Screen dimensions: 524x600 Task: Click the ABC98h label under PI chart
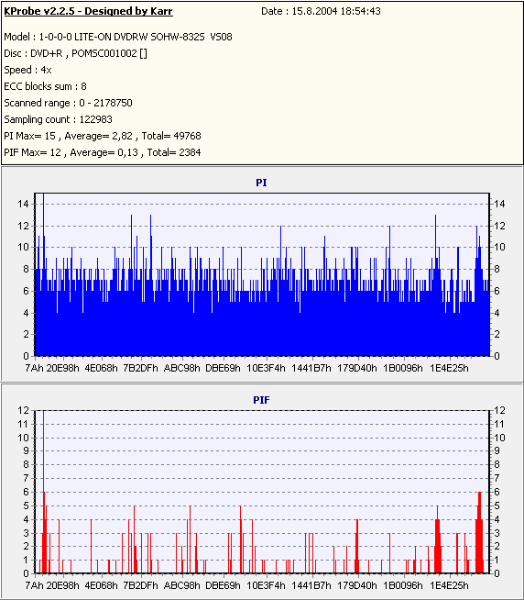(x=182, y=368)
